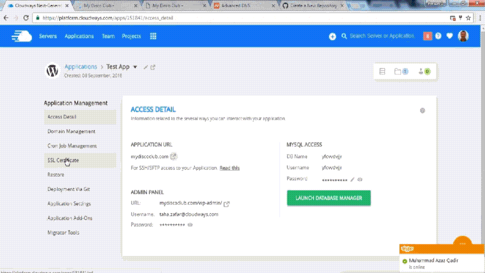Open the apps grid icon in navbar
This screenshot has height=273, width=485.
point(153,36)
